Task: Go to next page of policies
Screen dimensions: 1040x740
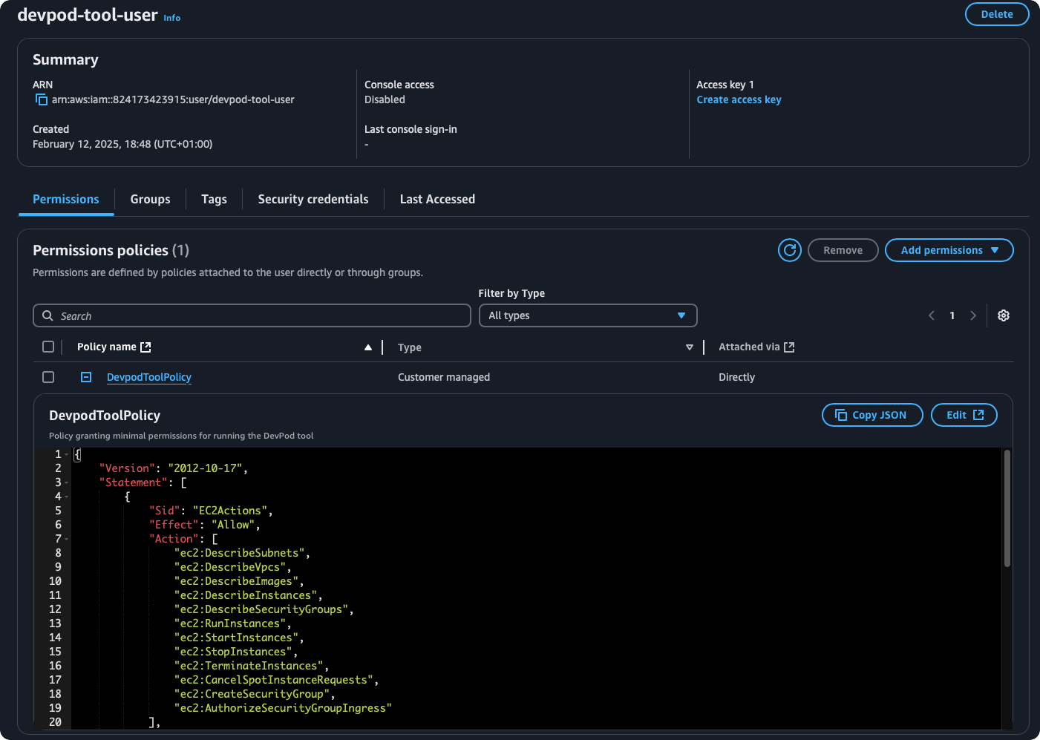Action: click(x=972, y=315)
